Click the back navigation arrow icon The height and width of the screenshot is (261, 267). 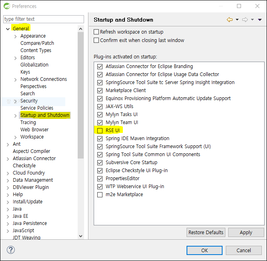[230, 20]
